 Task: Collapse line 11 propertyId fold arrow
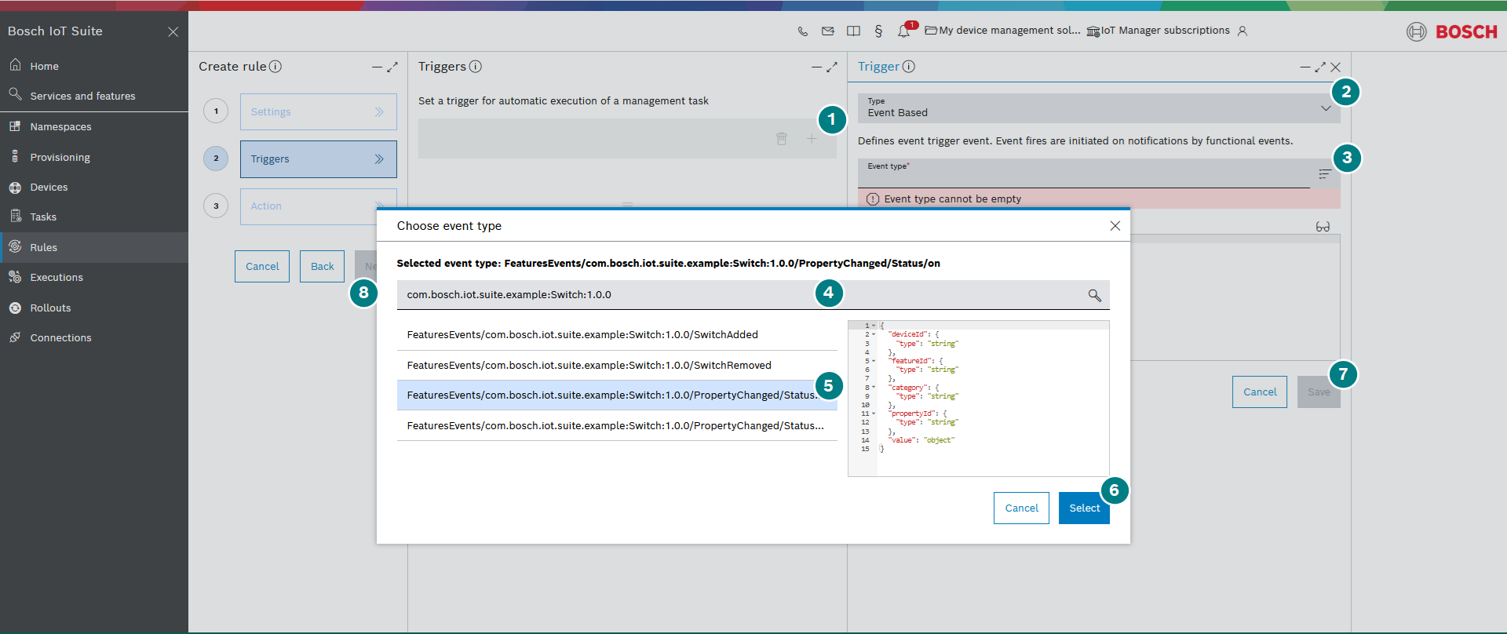(x=874, y=414)
